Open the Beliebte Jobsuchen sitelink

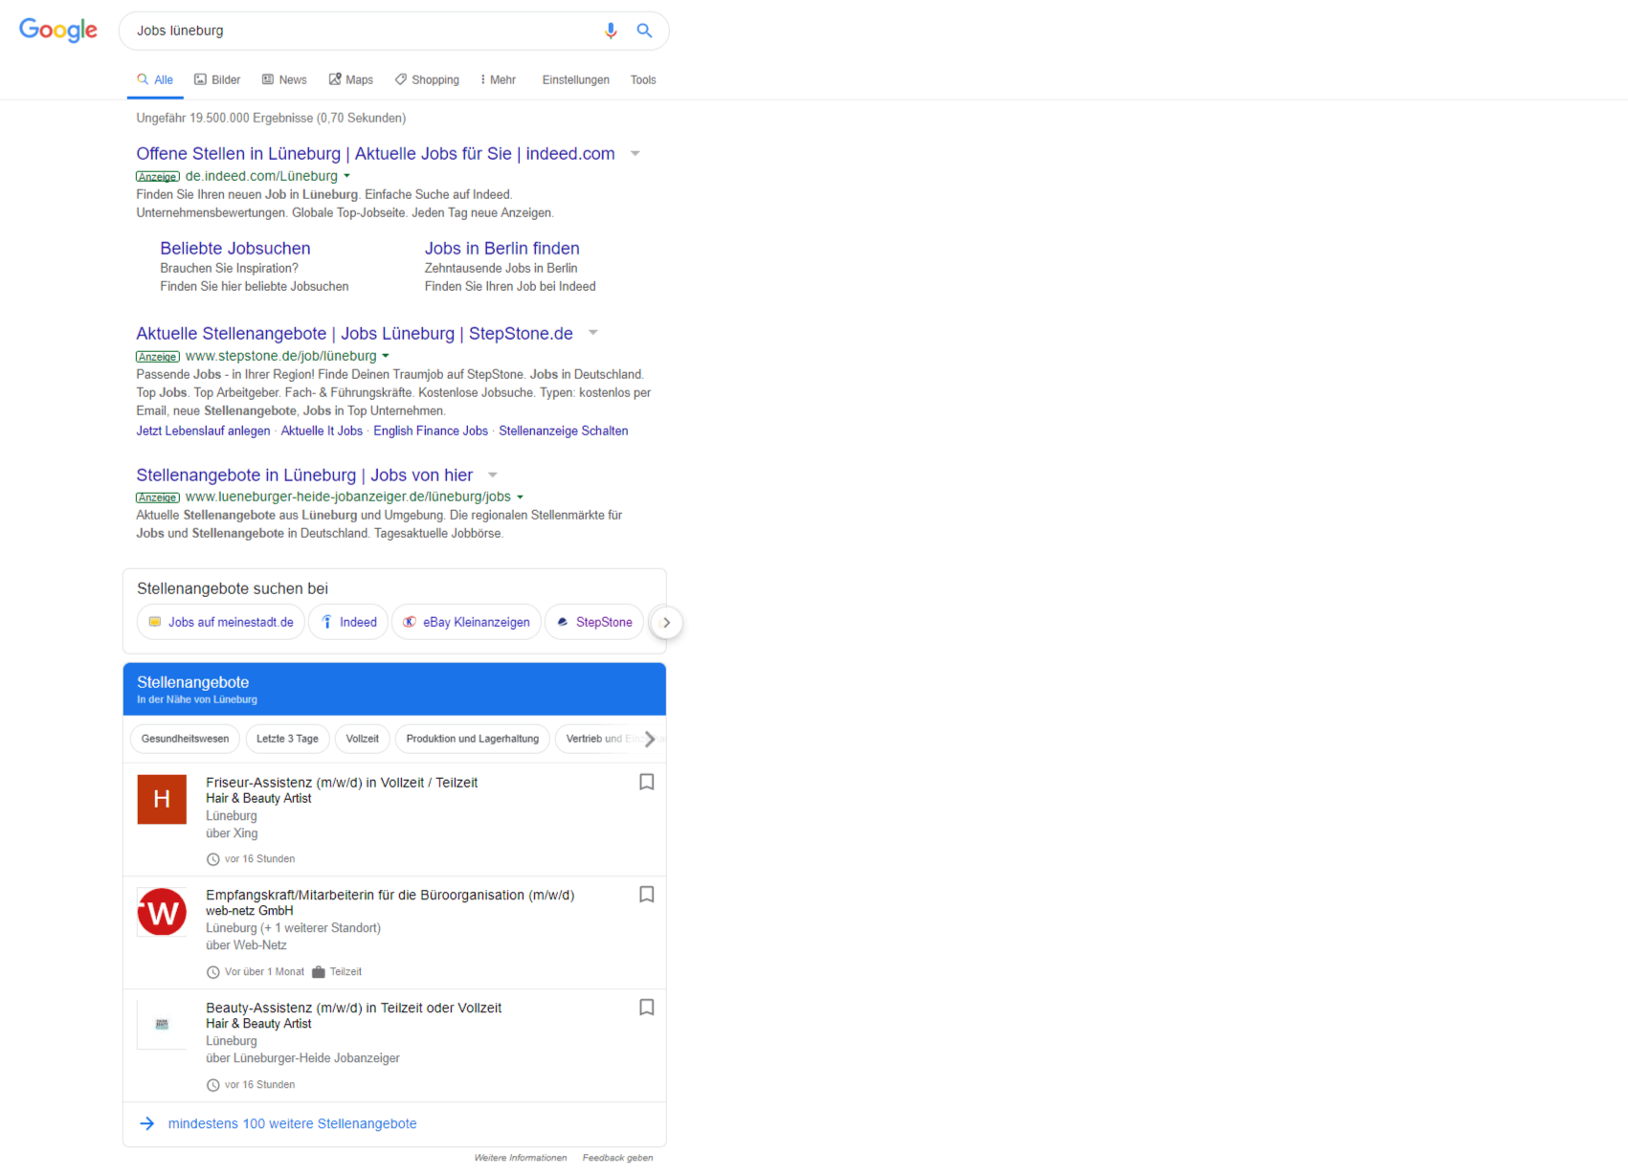[235, 249]
